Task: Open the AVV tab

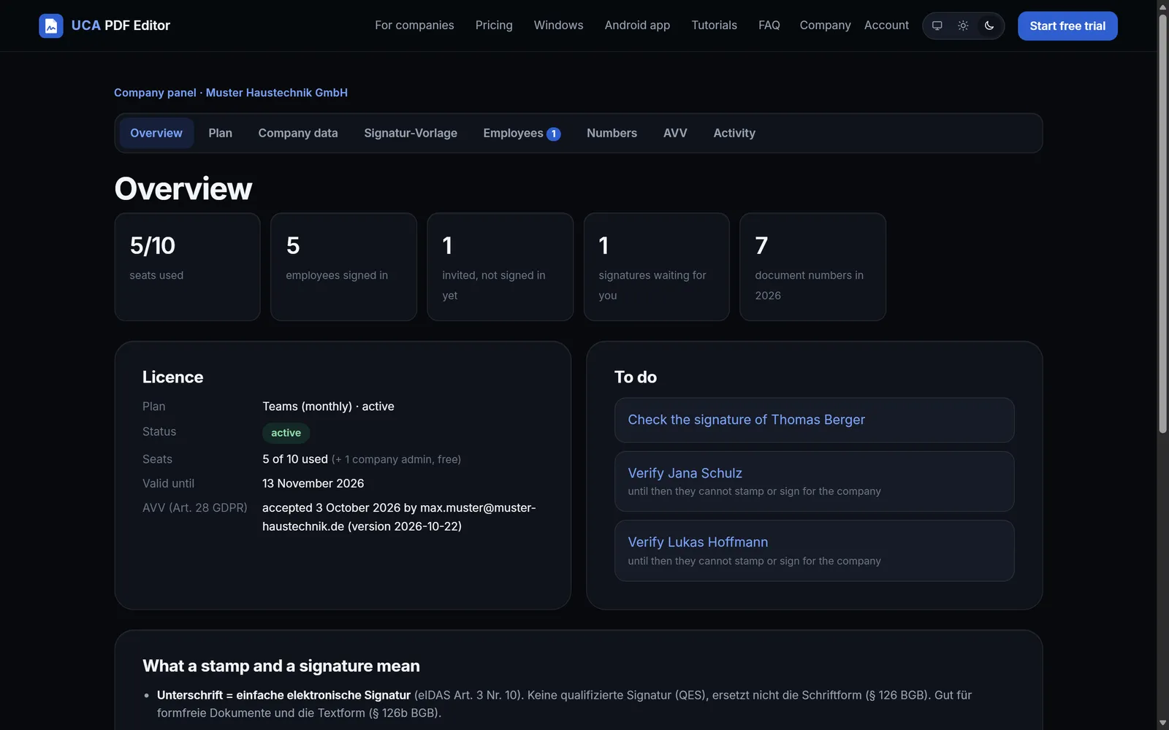Action: [x=675, y=133]
